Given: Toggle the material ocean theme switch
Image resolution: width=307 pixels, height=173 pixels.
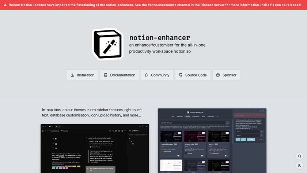Looking at the screenshot, I should pos(178,156).
